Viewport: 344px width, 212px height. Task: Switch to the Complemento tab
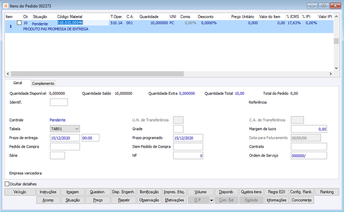point(43,84)
